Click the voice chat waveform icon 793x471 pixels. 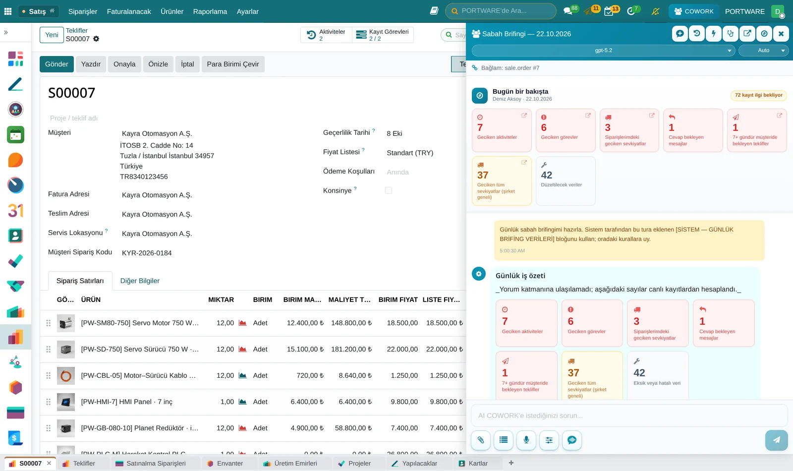tap(572, 440)
